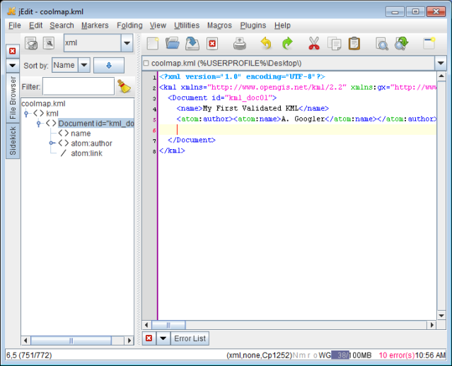Click editor vertical scroll down arrow
452x366 pixels.
coord(441,316)
